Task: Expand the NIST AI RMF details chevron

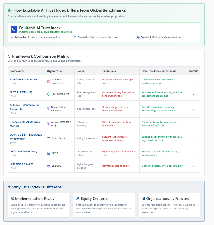Action: (x=193, y=94)
